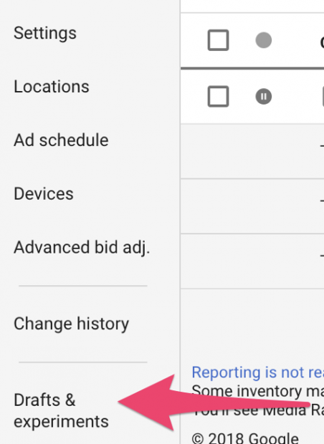The image size is (324, 444).
Task: Open Advanced bid adj. page
Action: point(82,248)
